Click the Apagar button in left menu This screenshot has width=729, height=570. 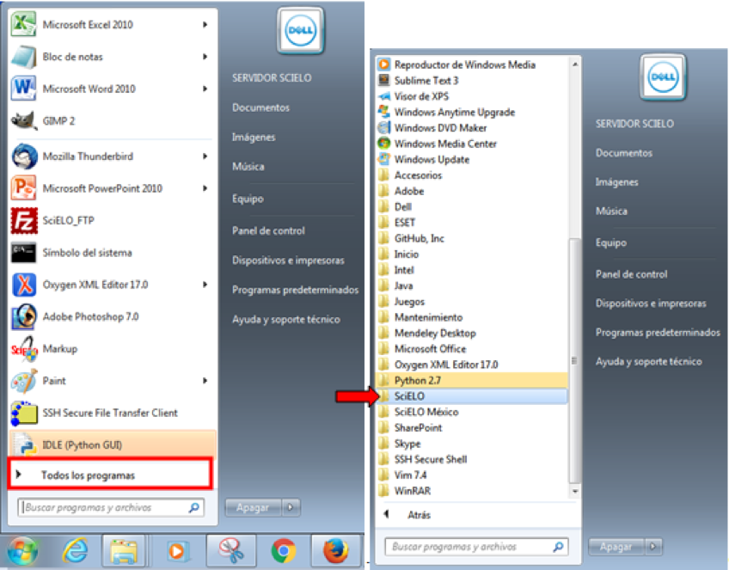coord(253,508)
